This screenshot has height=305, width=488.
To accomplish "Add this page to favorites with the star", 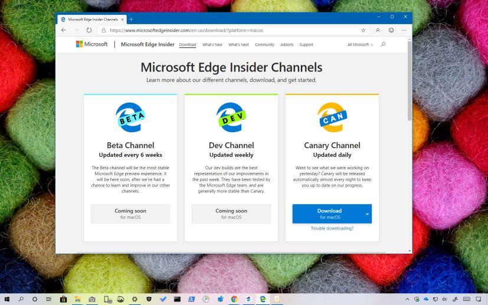I will coord(363,30).
